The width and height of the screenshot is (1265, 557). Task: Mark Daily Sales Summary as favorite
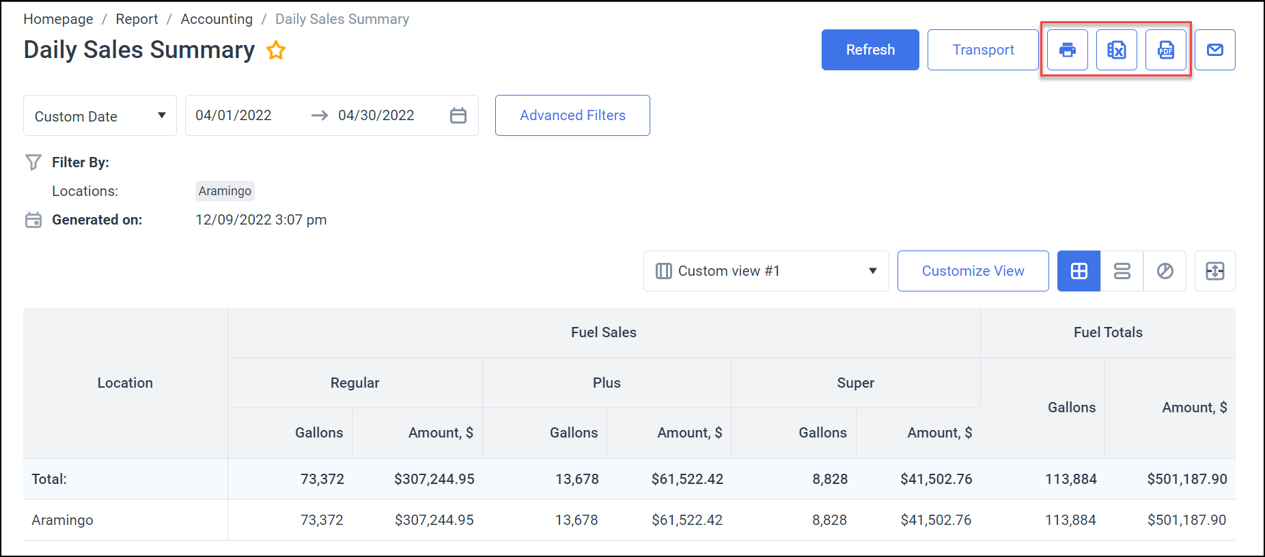pyautogui.click(x=276, y=50)
